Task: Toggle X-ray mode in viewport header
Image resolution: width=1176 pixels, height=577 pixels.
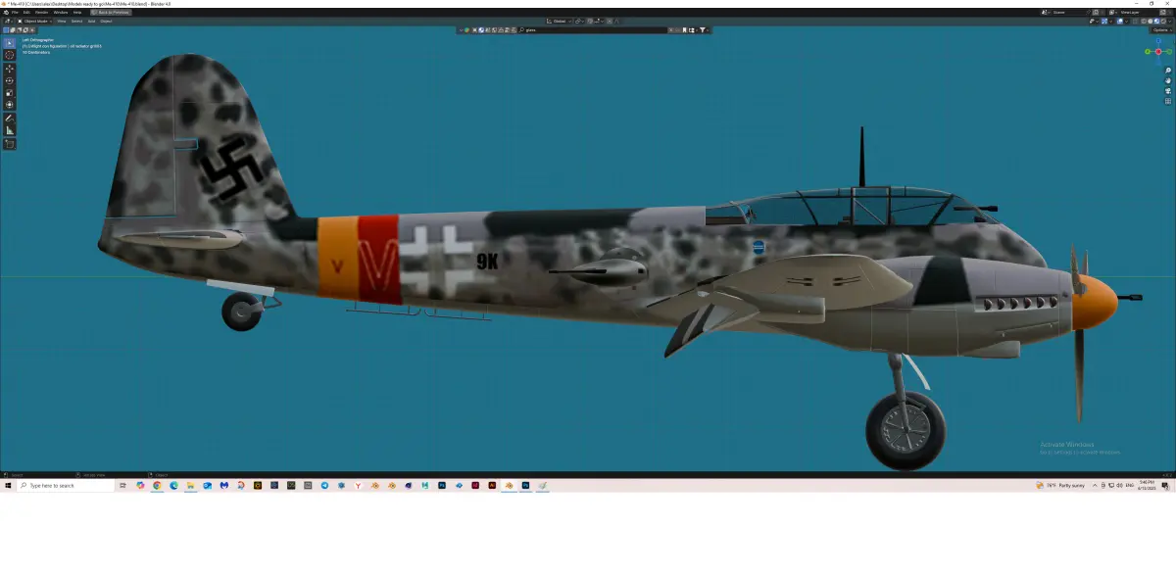Action: coord(1135,22)
